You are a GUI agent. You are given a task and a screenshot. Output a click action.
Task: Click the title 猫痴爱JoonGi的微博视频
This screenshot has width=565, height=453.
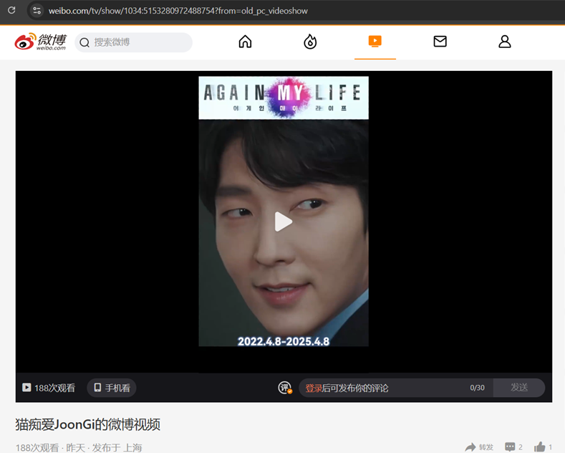(87, 424)
